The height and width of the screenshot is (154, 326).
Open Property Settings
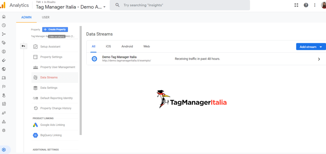[x=55, y=57]
